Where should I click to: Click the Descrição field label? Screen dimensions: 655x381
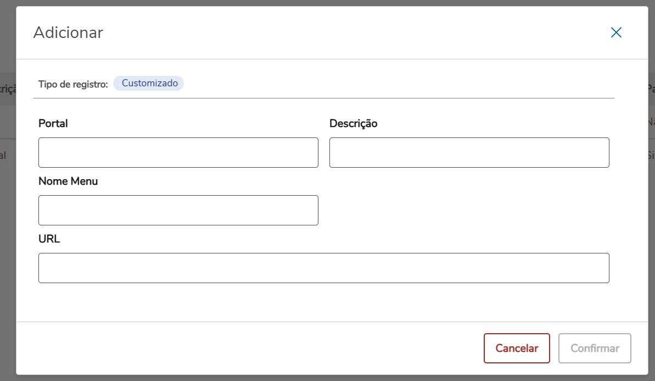pos(353,124)
